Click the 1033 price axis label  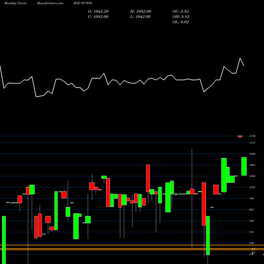252,187
